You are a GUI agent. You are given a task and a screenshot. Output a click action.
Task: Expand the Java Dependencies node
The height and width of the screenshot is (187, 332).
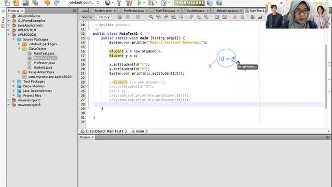tap(14, 91)
